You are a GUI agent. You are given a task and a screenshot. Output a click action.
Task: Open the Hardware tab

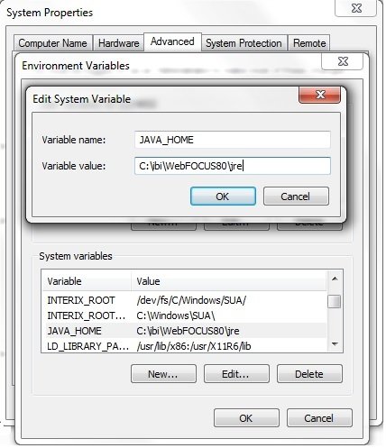(118, 43)
